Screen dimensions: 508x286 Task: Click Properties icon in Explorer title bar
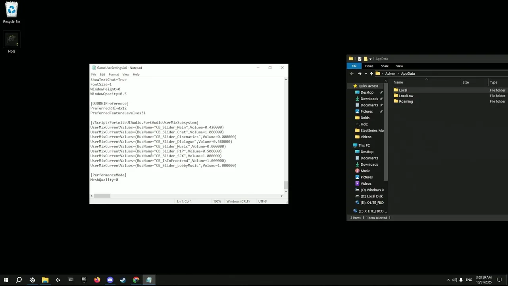pos(360,59)
